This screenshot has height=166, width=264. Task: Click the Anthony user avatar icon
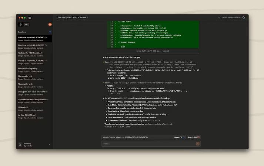point(20,144)
